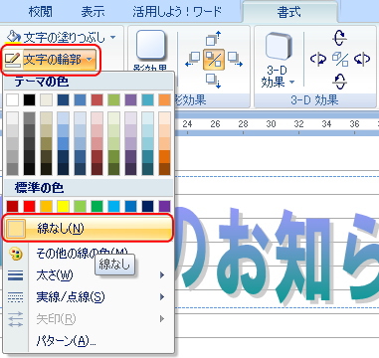
Task: Expand the 実線/点線(S) submenu arrow
Action: (x=162, y=296)
